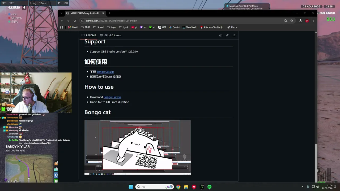Open the Chrome three-dot menu
Image resolution: width=340 pixels, height=191 pixels.
[313, 21]
